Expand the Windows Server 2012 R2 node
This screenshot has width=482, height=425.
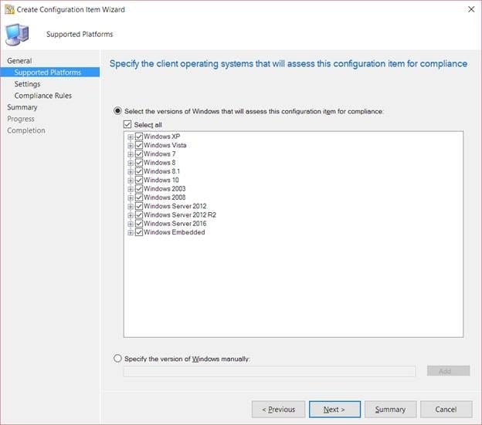coord(131,215)
